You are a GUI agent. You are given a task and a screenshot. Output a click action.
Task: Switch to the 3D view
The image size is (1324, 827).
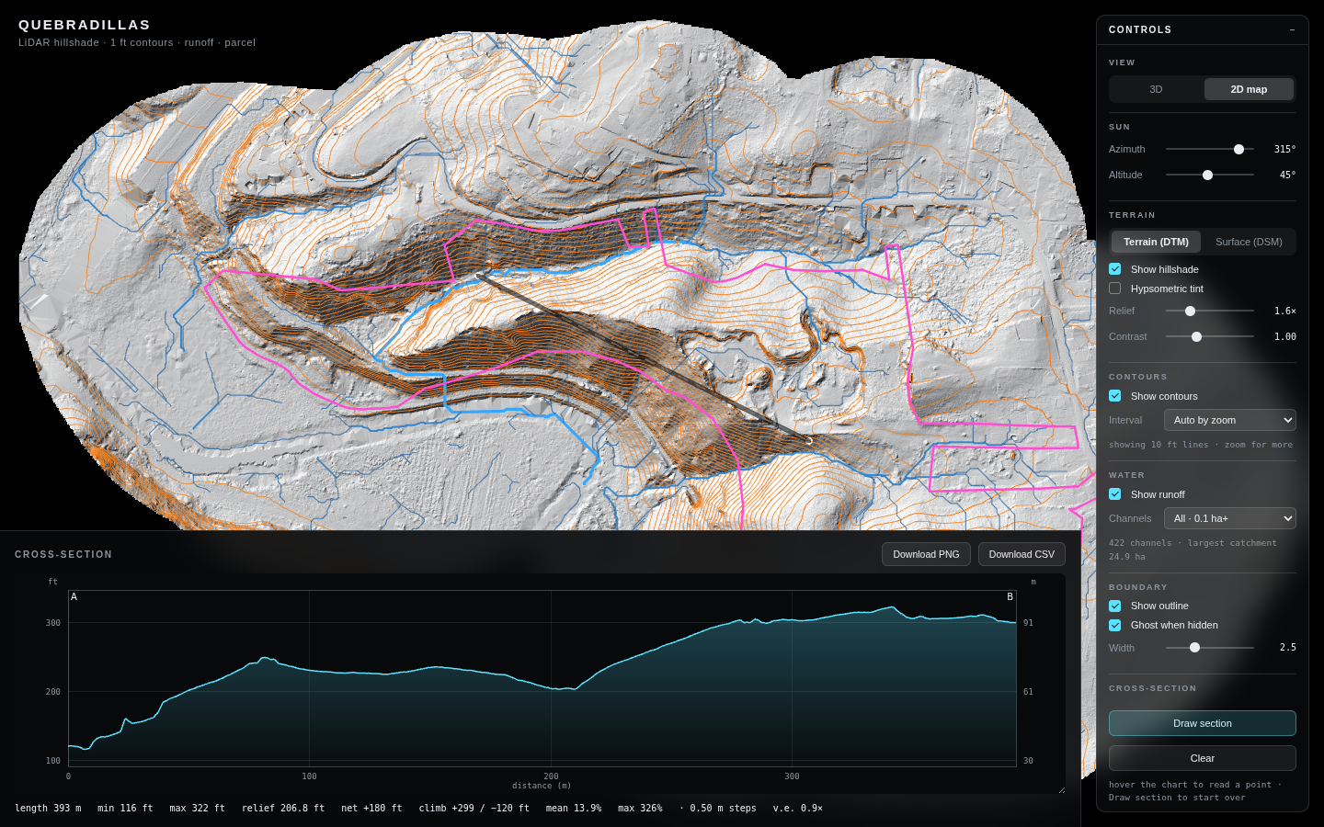pos(1156,89)
